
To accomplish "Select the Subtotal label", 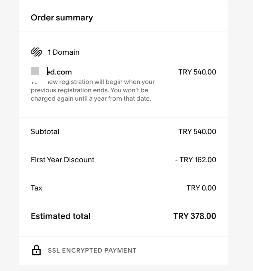I will point(45,132).
